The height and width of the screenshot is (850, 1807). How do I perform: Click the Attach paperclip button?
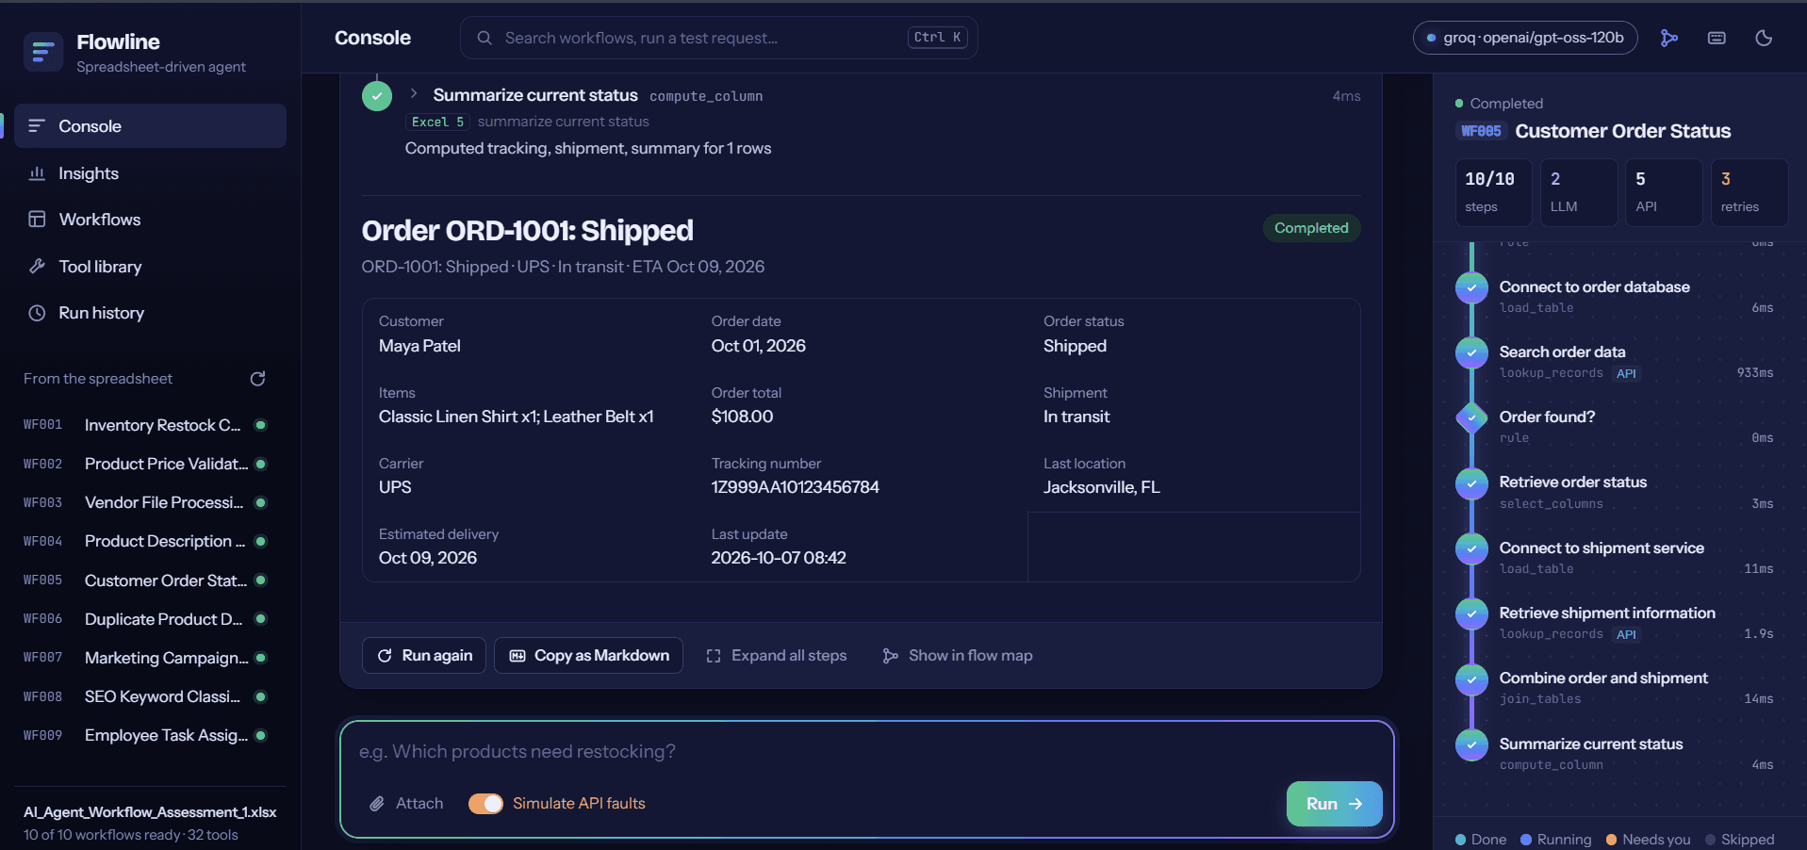coord(406,804)
